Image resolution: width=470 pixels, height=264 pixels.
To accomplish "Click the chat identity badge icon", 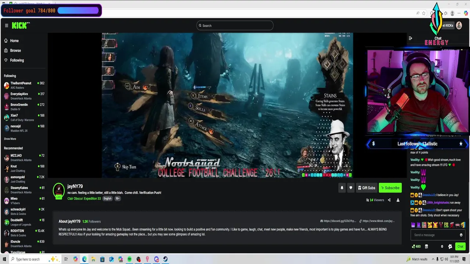I will tap(450, 246).
